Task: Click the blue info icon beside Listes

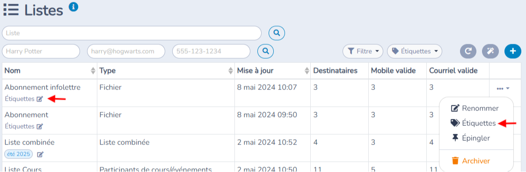Action: click(73, 7)
